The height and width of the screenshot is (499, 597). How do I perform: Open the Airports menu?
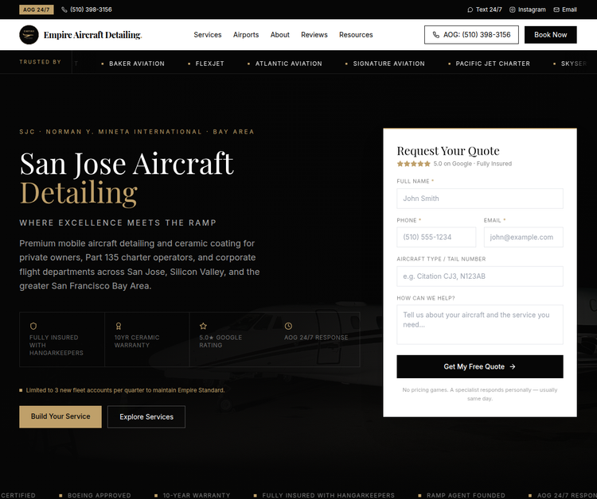(246, 35)
